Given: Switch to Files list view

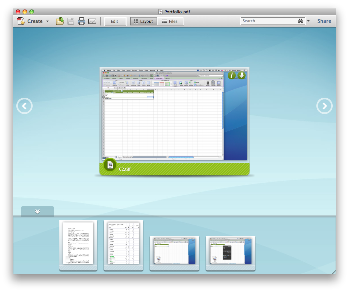Looking at the screenshot, I should click(x=170, y=21).
